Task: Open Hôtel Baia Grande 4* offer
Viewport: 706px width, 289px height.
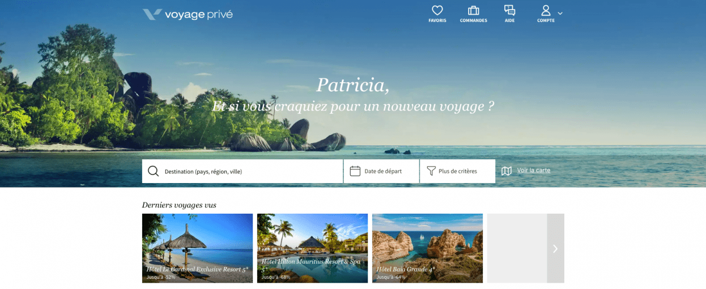Action: pyautogui.click(x=427, y=248)
